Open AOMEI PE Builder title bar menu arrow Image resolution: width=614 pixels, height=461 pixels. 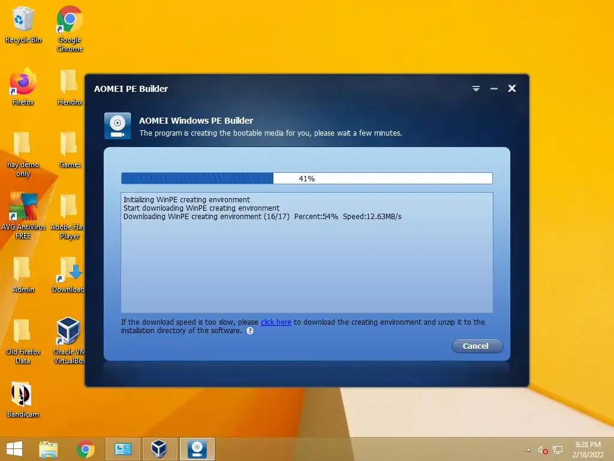tap(475, 89)
